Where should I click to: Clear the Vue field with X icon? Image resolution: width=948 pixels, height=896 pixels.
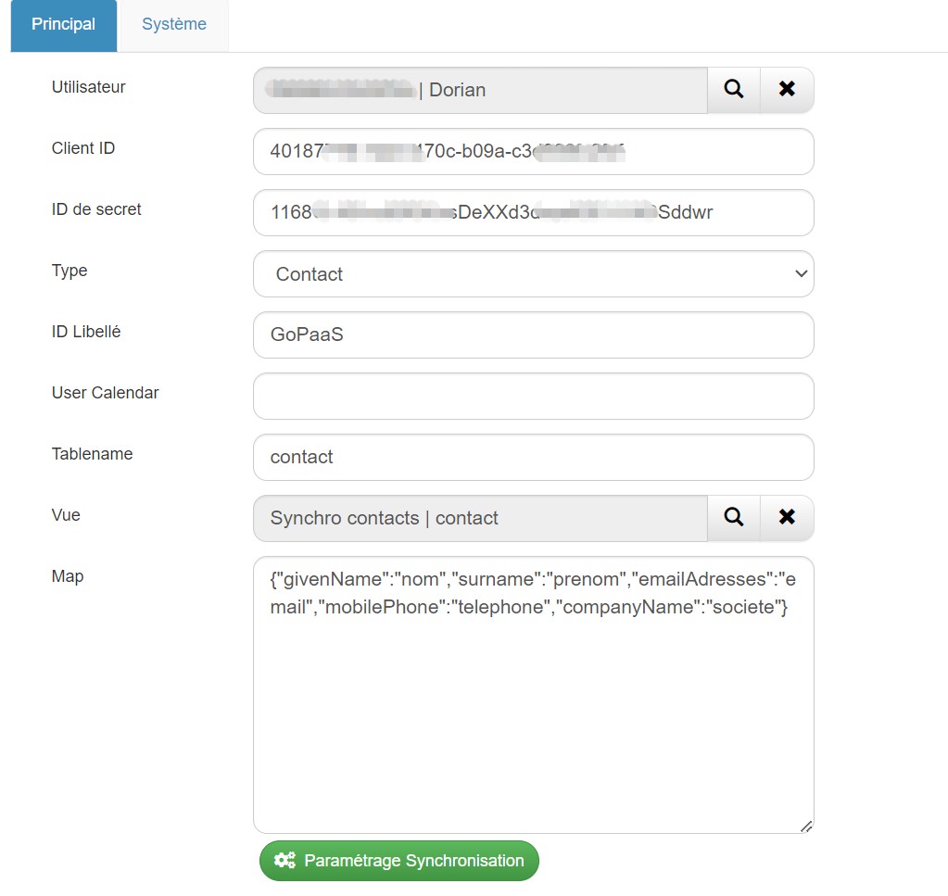pyautogui.click(x=787, y=518)
